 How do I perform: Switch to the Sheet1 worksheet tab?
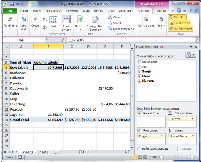coord(42,152)
